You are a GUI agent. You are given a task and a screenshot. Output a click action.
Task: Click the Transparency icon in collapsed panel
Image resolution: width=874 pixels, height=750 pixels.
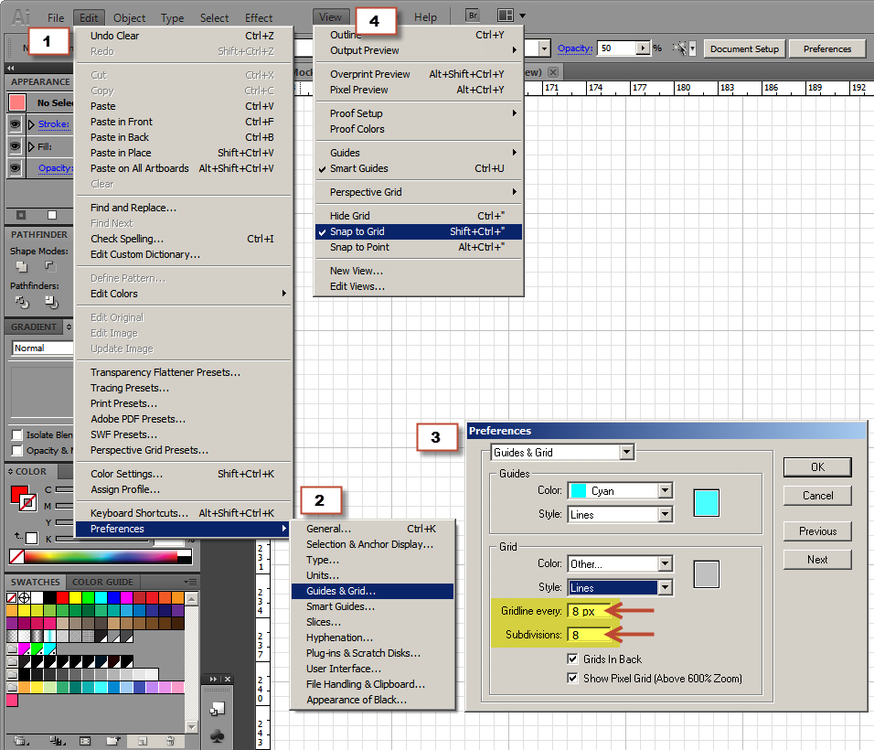click(217, 709)
